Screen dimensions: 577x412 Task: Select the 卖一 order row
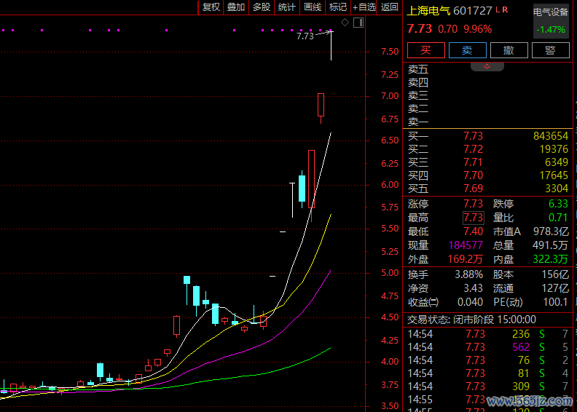tap(488, 122)
